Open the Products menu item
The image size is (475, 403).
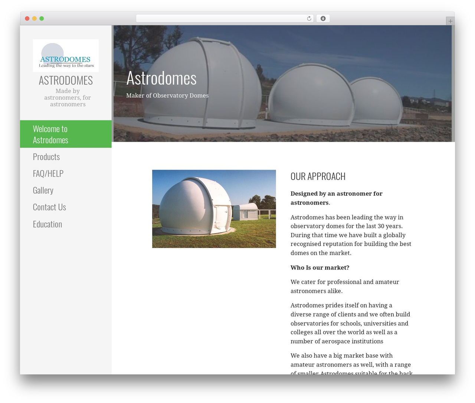pyautogui.click(x=46, y=157)
